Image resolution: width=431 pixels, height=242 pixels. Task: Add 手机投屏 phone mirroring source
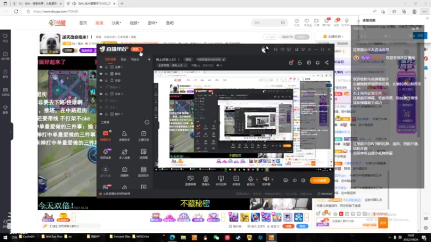(x=221, y=180)
